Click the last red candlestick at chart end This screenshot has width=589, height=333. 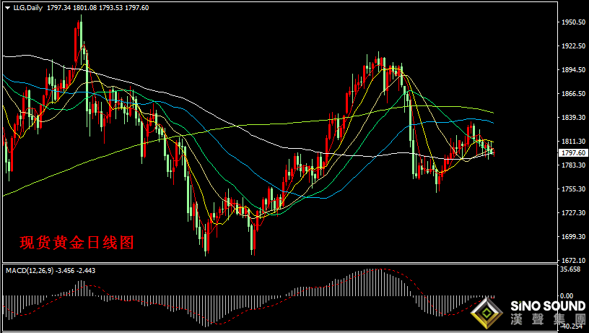pyautogui.click(x=494, y=152)
